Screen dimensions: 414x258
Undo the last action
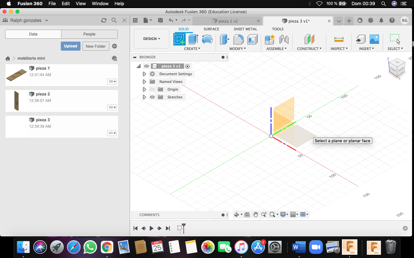(x=171, y=20)
